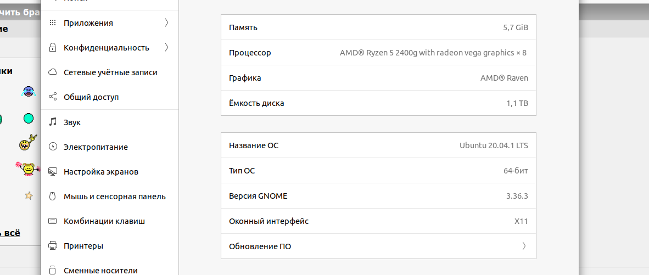This screenshot has width=649, height=275.
Task: Click the crying blue smiley emoticon
Action: (28, 91)
